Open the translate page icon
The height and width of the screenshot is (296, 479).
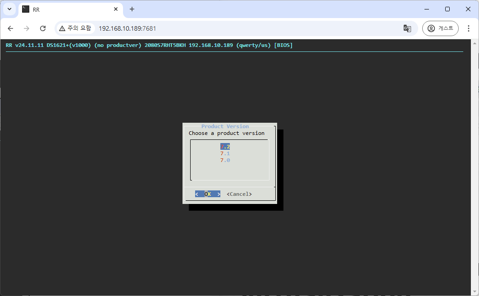coord(407,28)
